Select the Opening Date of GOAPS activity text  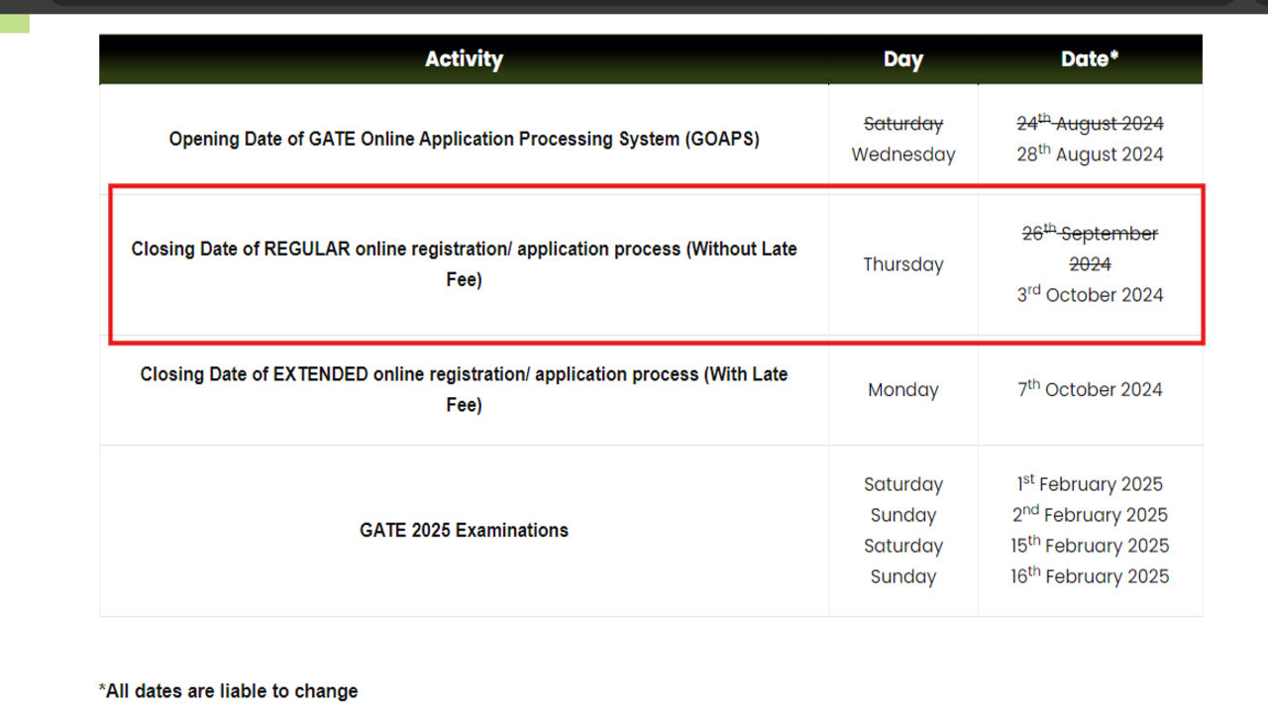point(464,140)
